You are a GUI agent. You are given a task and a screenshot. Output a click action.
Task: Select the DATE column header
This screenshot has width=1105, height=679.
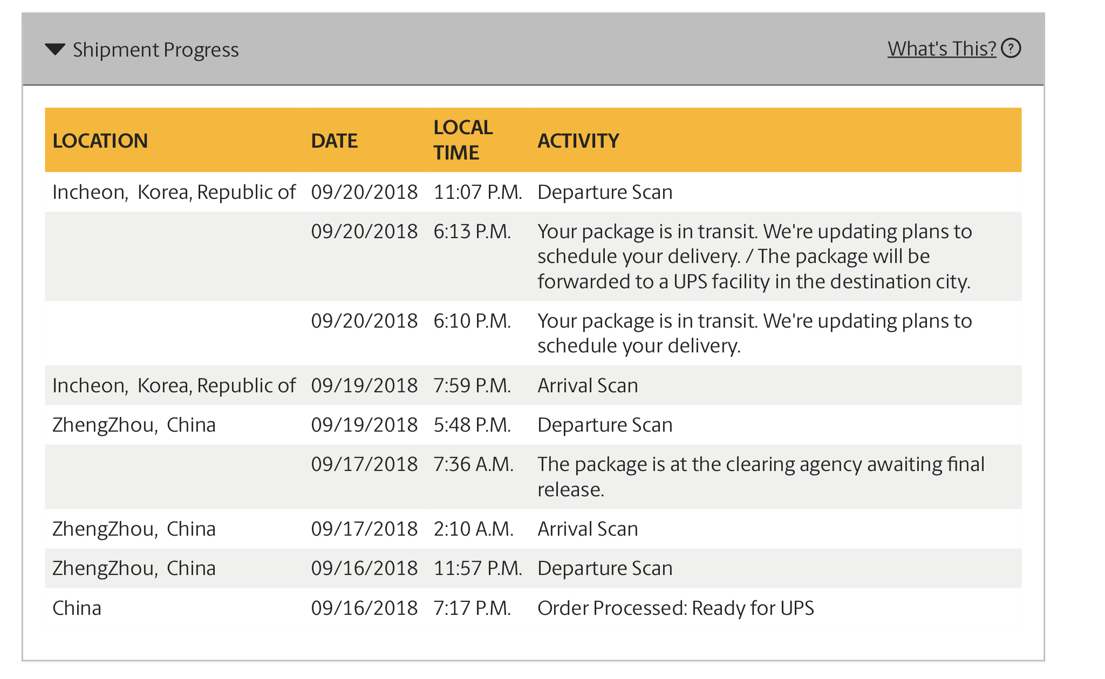click(334, 141)
